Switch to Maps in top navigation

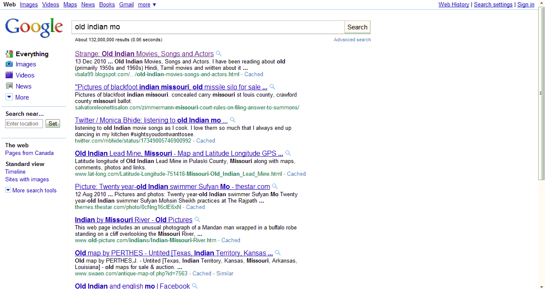pos(70,4)
